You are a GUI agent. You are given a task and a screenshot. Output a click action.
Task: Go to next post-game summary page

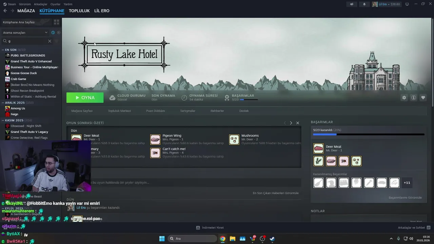(291, 123)
